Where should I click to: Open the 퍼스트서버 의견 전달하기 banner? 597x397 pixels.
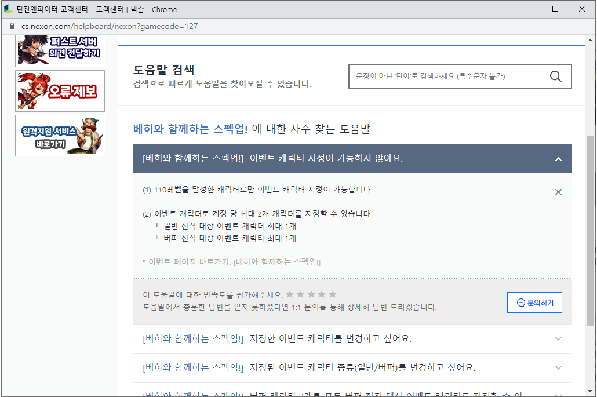60,50
